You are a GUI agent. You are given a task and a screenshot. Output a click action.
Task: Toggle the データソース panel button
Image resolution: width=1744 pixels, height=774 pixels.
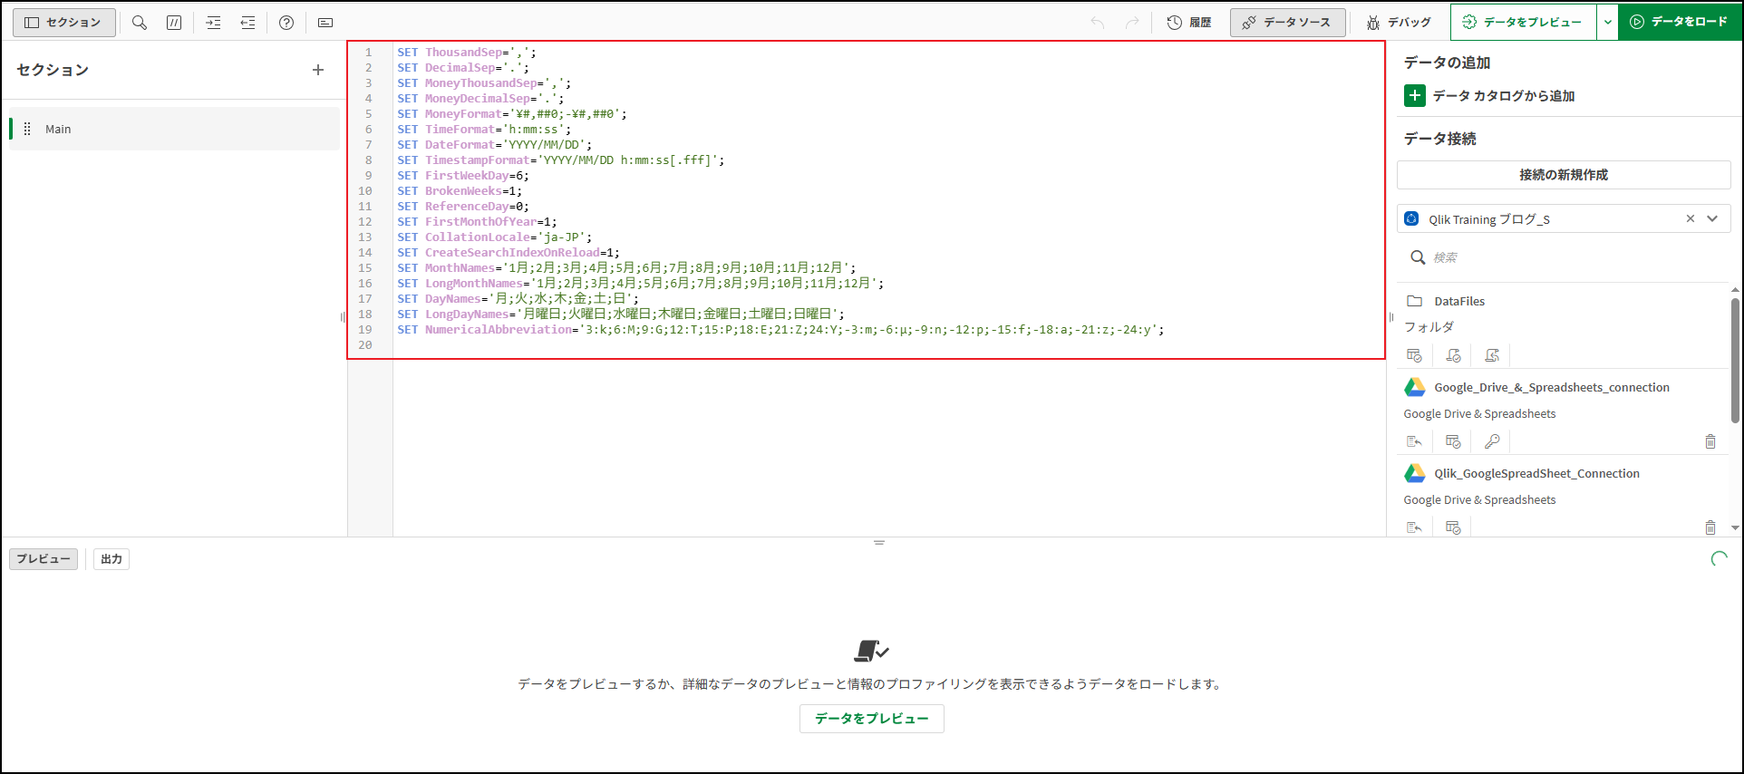coord(1287,23)
